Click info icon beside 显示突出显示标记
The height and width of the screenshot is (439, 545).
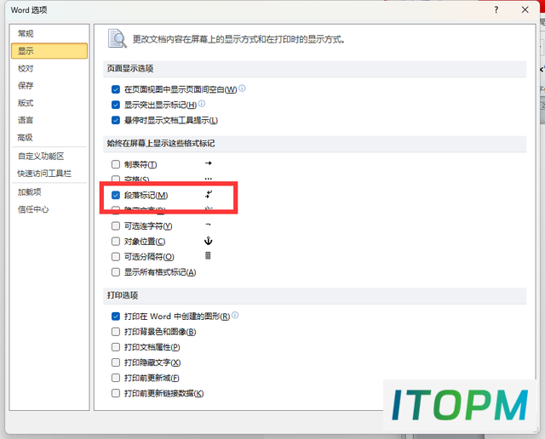(202, 103)
